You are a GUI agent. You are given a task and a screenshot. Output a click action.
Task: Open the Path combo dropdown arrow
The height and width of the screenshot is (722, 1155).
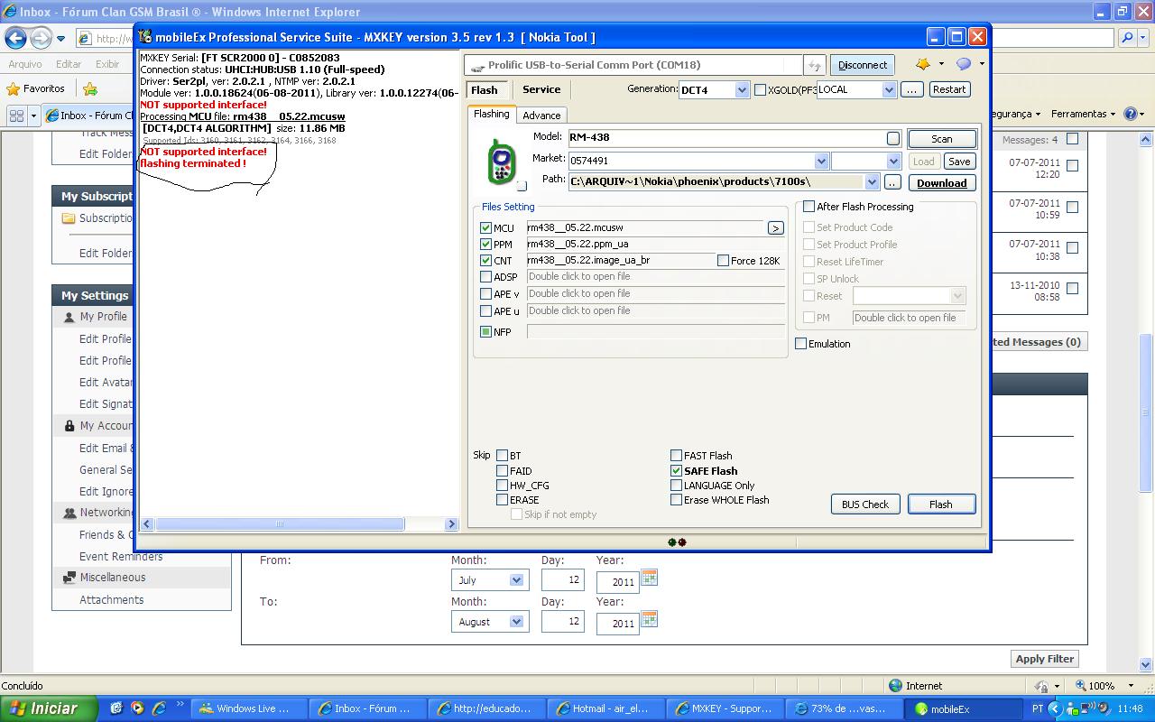click(x=872, y=182)
